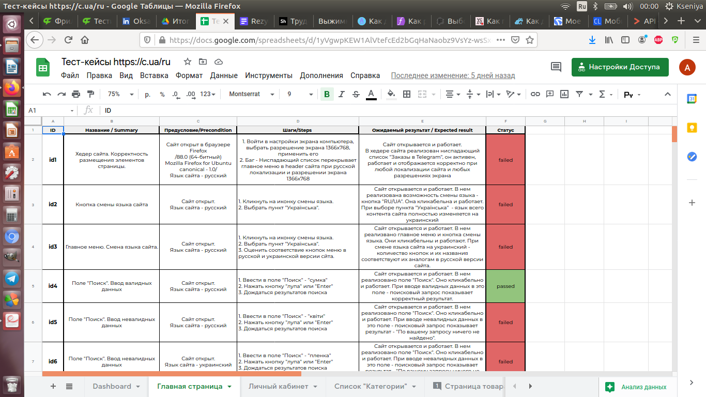
Task: Open last edit link 'Последнее изменение'
Action: (x=453, y=75)
